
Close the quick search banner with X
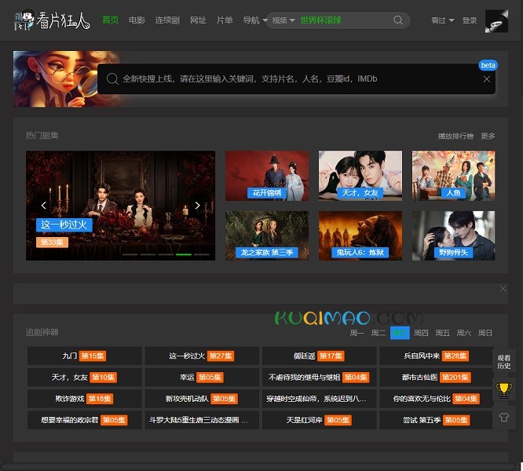(487, 79)
